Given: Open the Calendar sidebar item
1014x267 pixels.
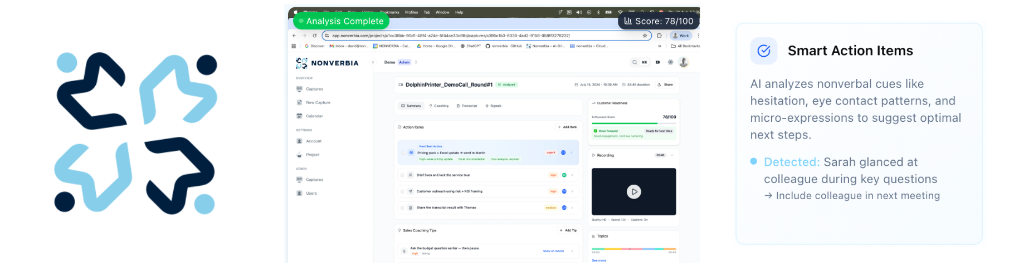Looking at the screenshot, I should [314, 116].
